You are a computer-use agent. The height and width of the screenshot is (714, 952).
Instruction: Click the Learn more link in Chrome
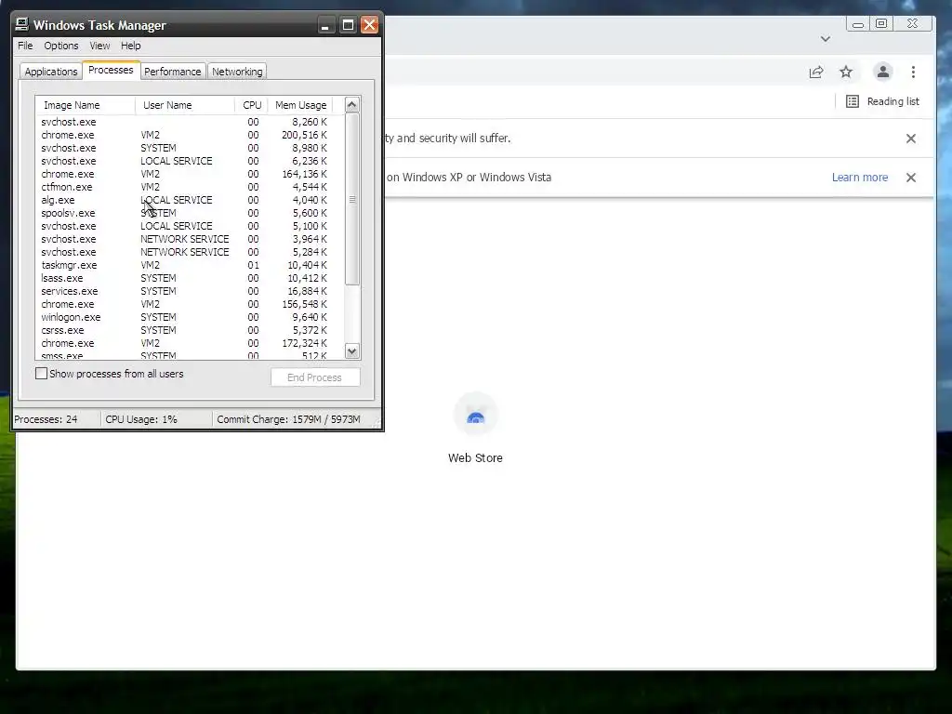860,178
